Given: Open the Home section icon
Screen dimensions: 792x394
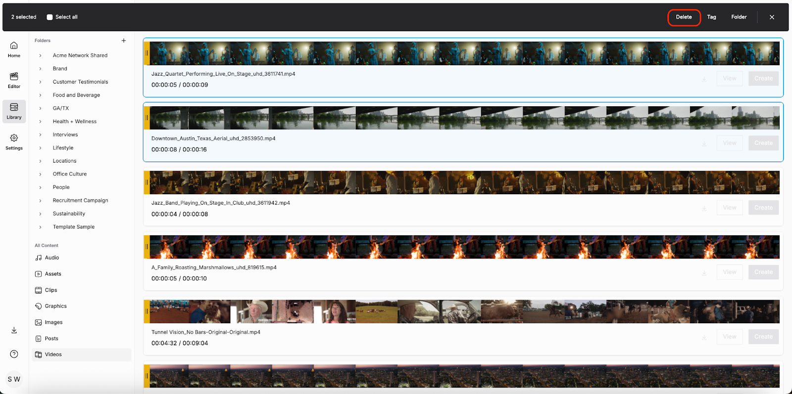Looking at the screenshot, I should tap(14, 45).
